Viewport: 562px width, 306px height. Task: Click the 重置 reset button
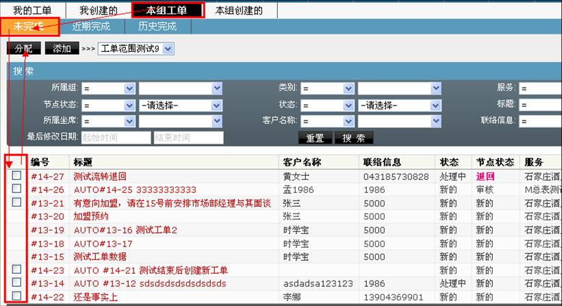pos(315,138)
